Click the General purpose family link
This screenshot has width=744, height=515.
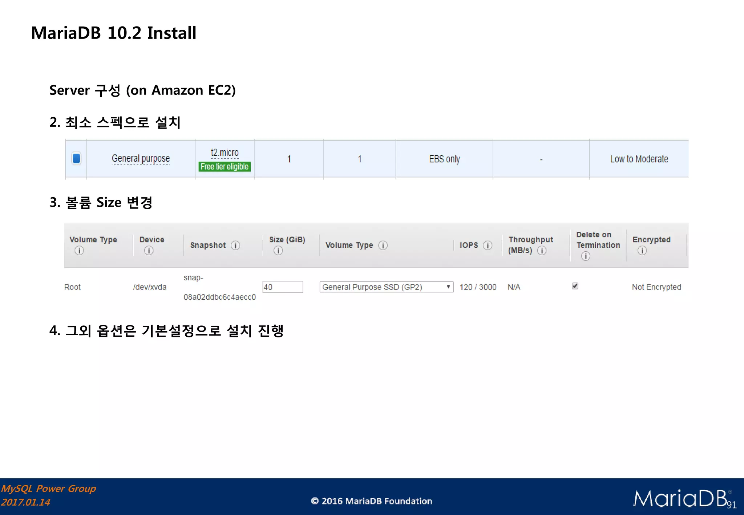tap(141, 158)
